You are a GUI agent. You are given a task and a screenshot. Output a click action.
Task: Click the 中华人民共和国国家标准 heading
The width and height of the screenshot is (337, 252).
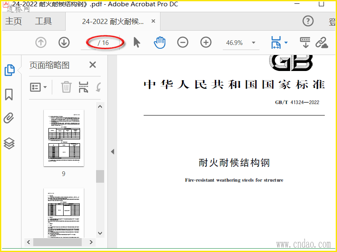tap(234, 84)
